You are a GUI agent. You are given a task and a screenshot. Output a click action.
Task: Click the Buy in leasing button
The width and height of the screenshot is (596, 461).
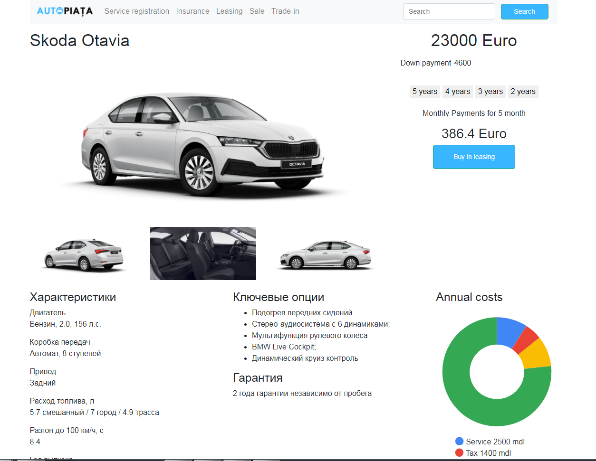474,157
